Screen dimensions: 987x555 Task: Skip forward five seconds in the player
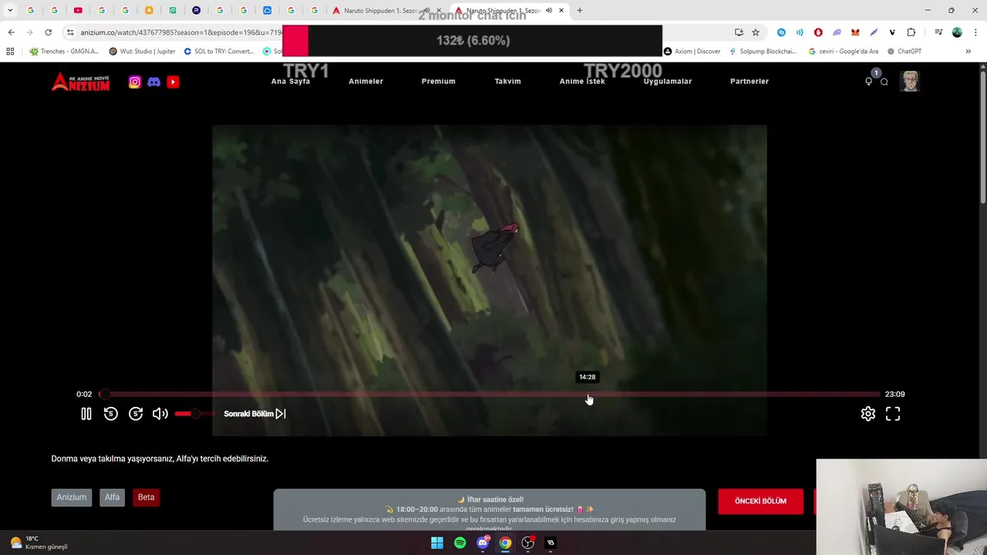136,414
